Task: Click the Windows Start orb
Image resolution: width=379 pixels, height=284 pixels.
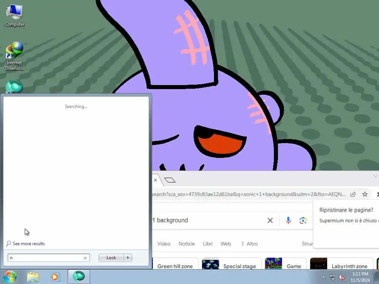Action: click(10, 277)
